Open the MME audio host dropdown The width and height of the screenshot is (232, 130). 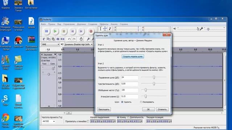51,44
